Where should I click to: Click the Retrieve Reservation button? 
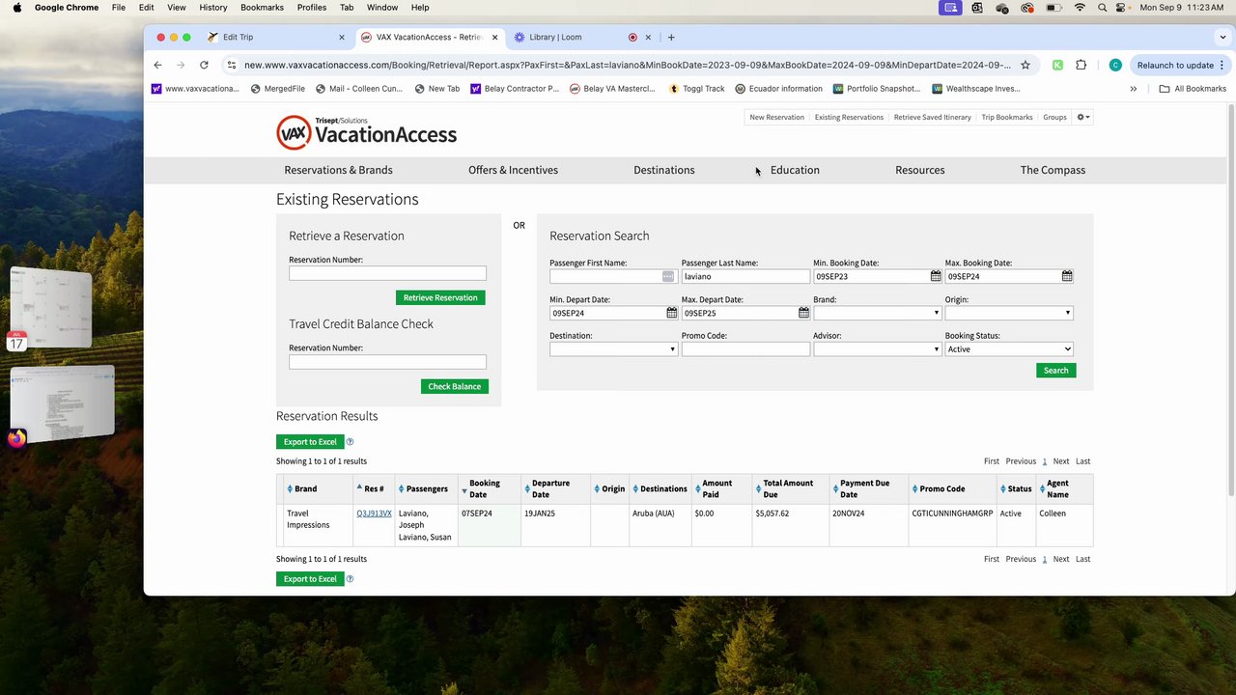point(440,297)
